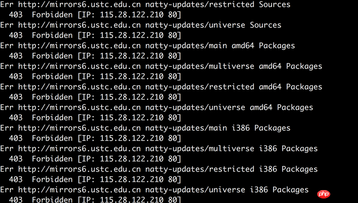Open mirrors6 URL on restricted i386 Packages line
The width and height of the screenshot is (358, 203).
pyautogui.click(x=80, y=170)
